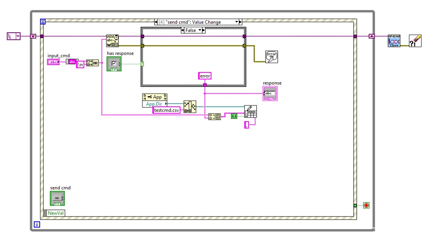
Task: Go to previous case of False structure
Action: 183,30
